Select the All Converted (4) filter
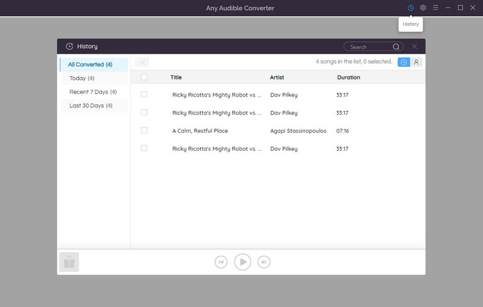 (94, 65)
